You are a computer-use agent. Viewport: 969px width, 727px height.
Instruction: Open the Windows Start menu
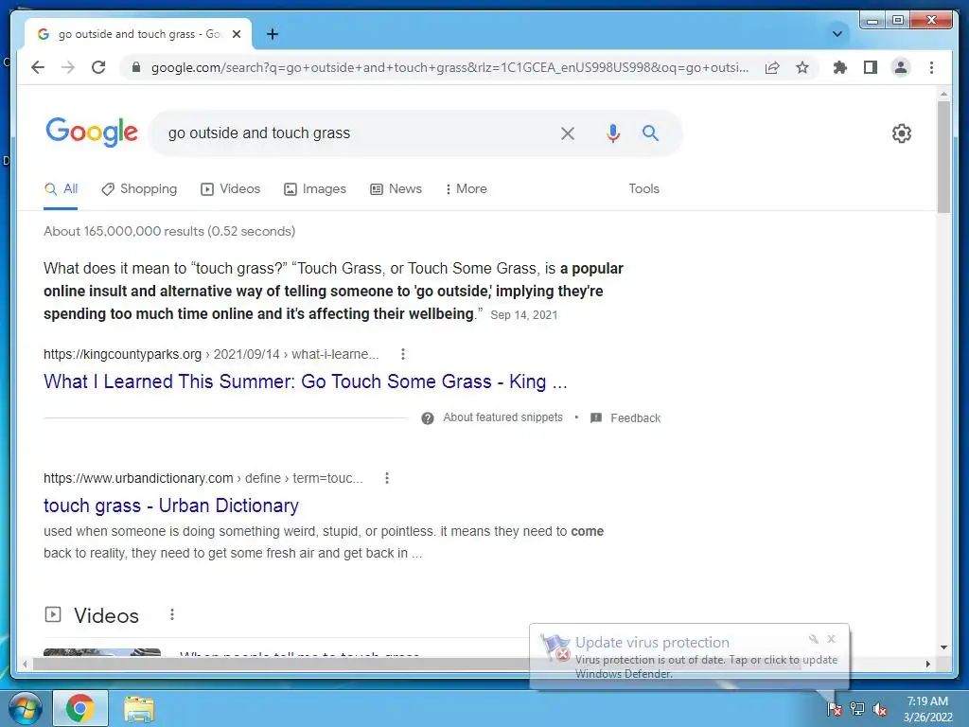click(x=25, y=708)
